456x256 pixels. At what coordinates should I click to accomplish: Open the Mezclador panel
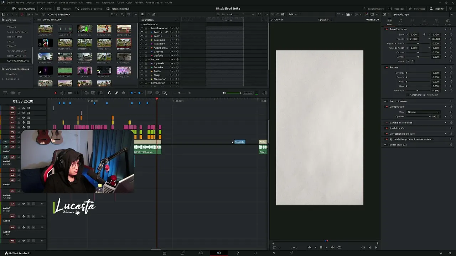396,9
